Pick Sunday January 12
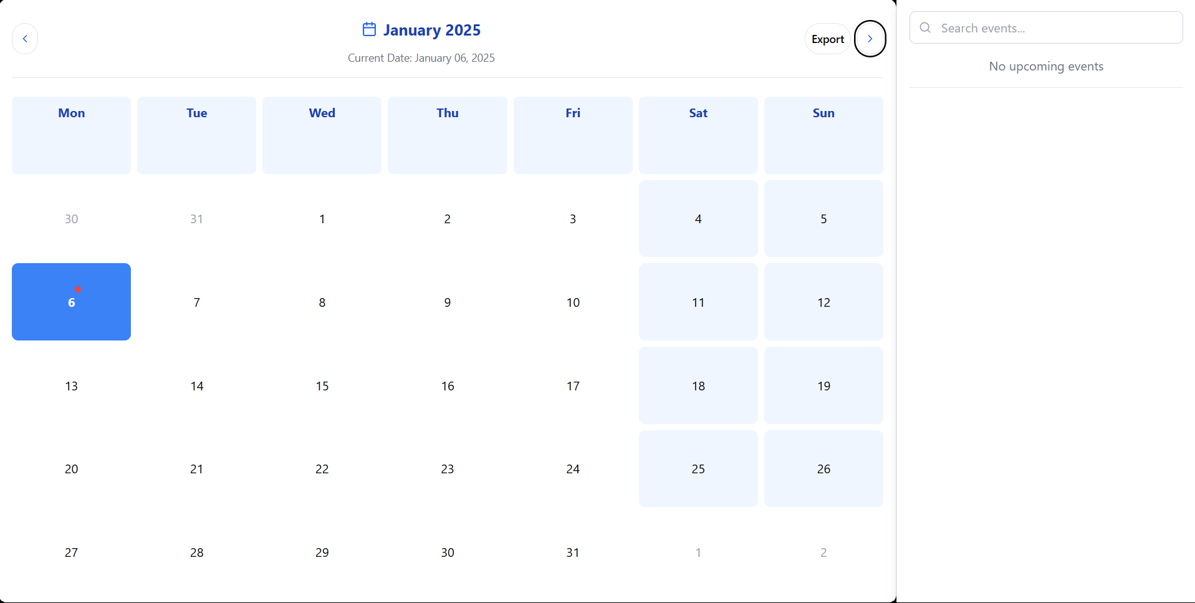 [x=823, y=302]
